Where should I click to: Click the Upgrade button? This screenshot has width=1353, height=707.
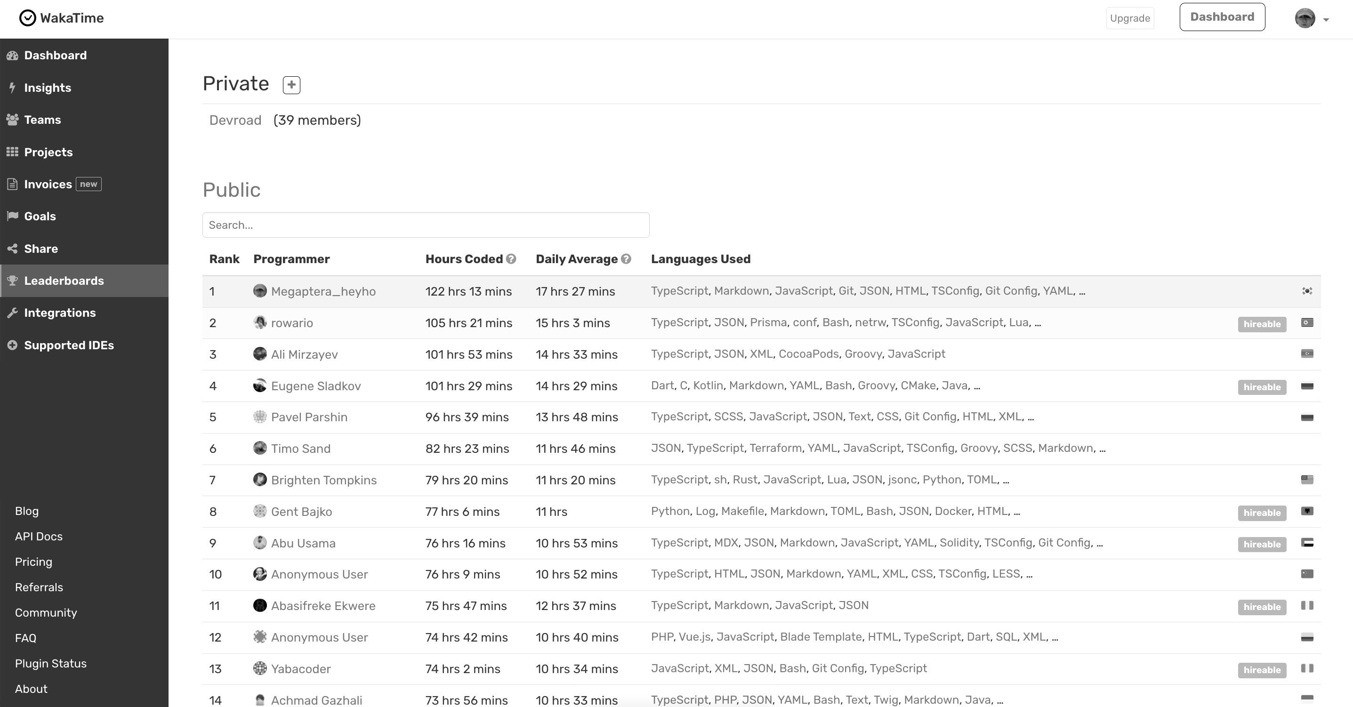click(1130, 18)
